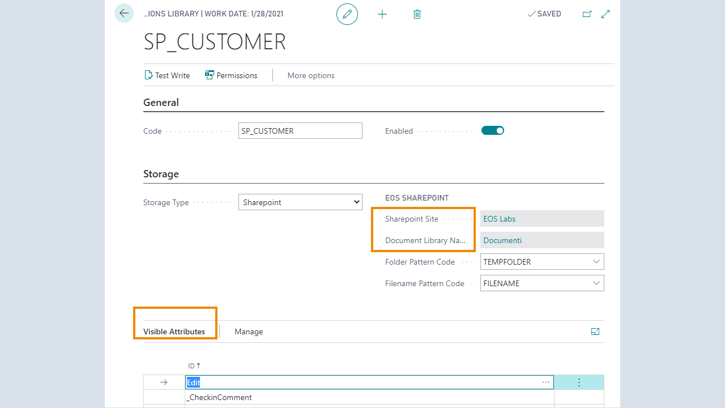The image size is (725, 408).
Task: Open page in new window icon
Action: tap(587, 14)
